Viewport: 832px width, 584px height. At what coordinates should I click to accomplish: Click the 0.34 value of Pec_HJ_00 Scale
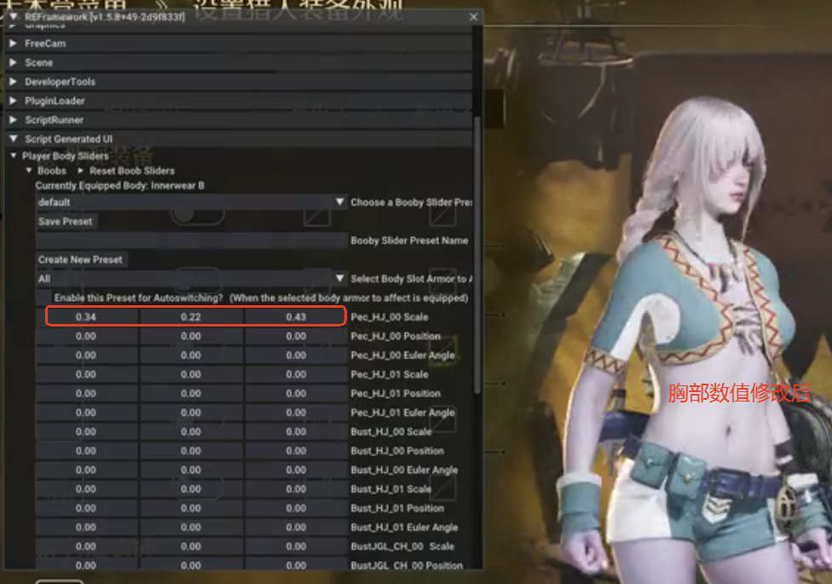[x=86, y=317]
